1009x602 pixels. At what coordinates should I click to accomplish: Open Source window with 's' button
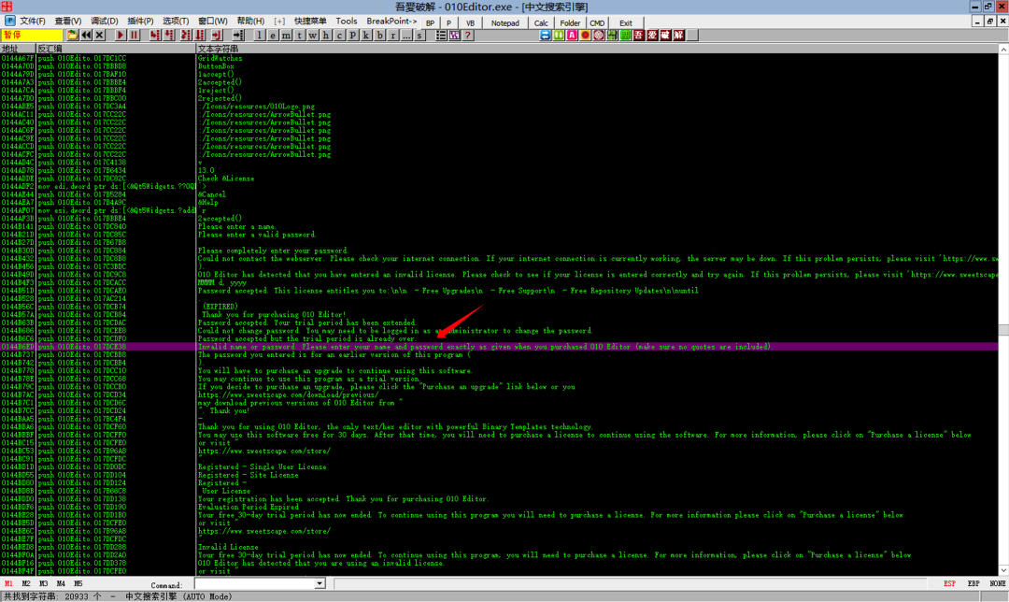point(419,36)
